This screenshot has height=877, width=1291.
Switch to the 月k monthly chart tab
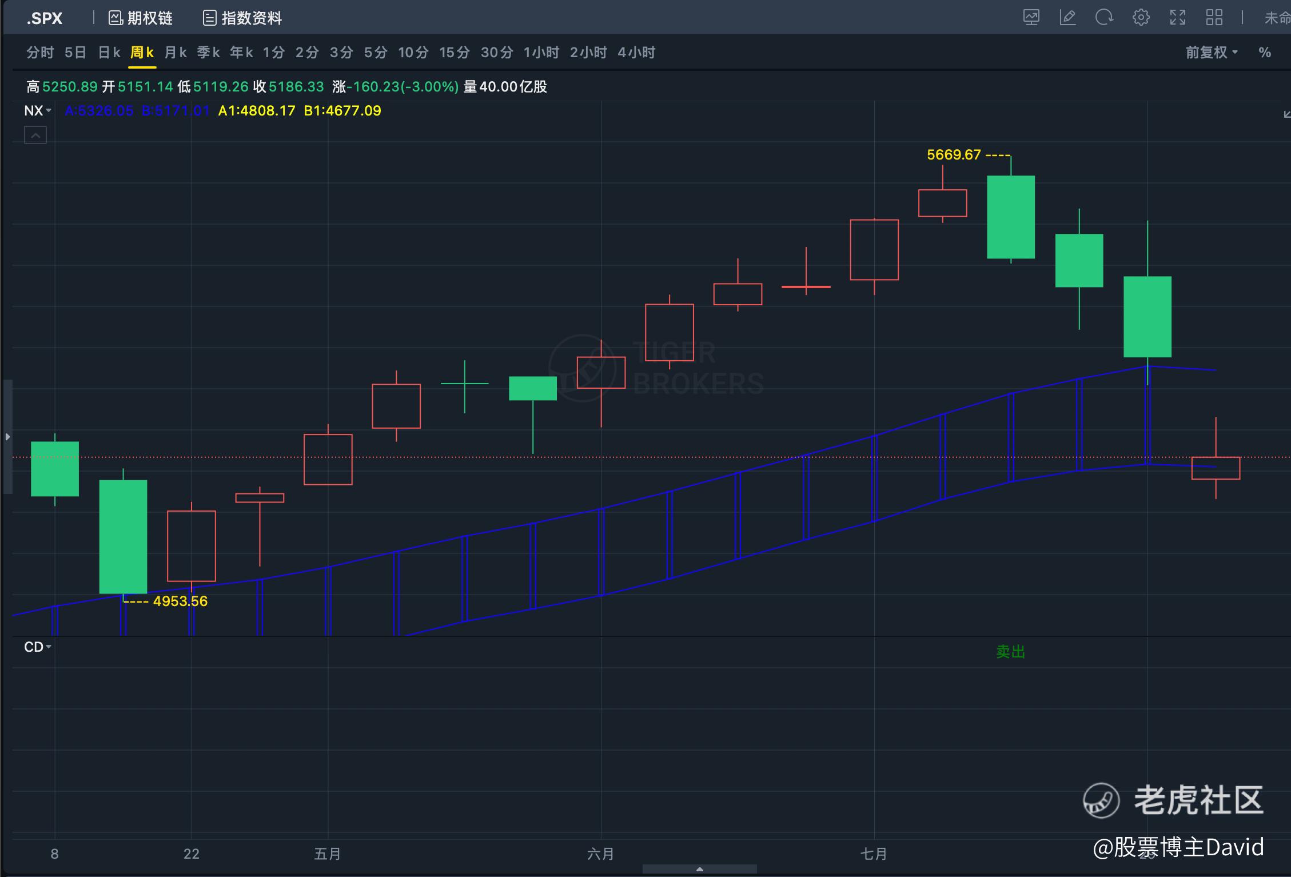(x=175, y=53)
